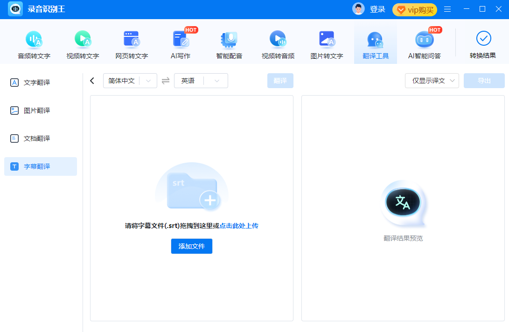509x332 pixels.
Task: Click the srt folder upload drop area
Action: pyautogui.click(x=192, y=189)
